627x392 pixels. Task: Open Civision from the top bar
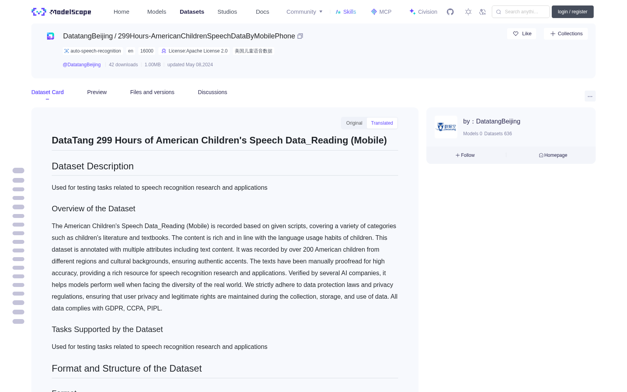click(x=423, y=12)
